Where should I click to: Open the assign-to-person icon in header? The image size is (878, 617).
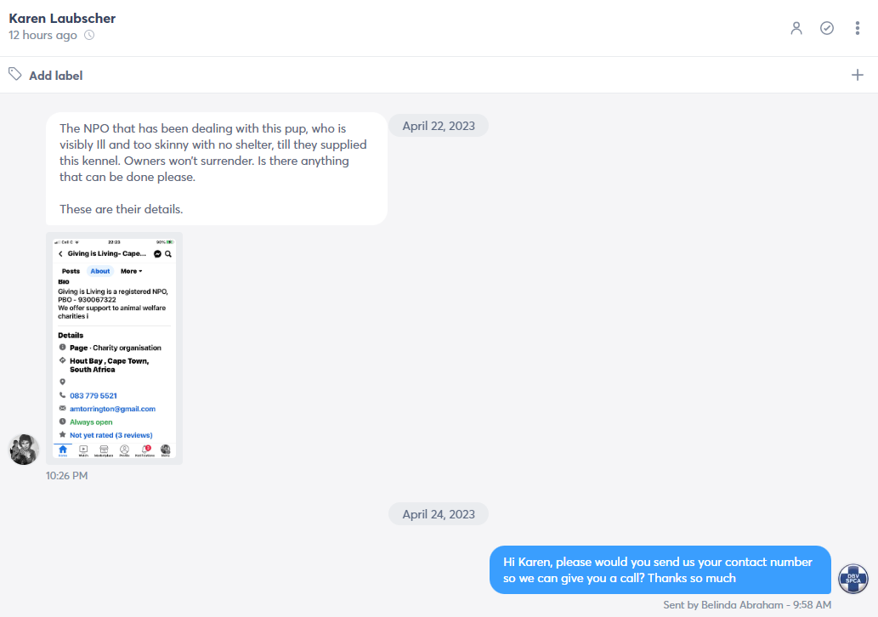pyautogui.click(x=796, y=28)
